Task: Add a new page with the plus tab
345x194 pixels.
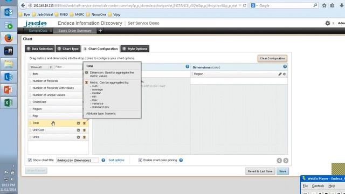Action: [100, 31]
